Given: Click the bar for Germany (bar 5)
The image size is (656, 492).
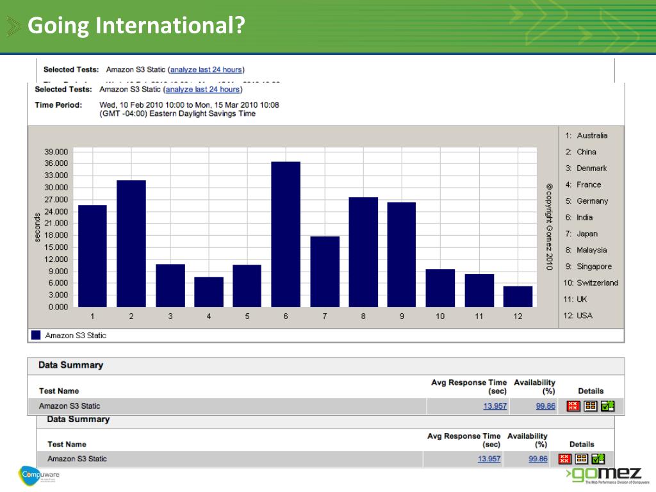Looking at the screenshot, I should coord(247,286).
